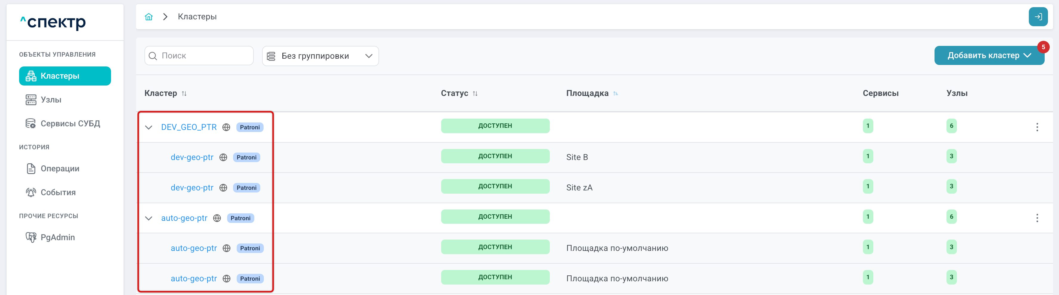Click the globe icon in Site B row
This screenshot has height=295, width=1059.
click(x=223, y=158)
